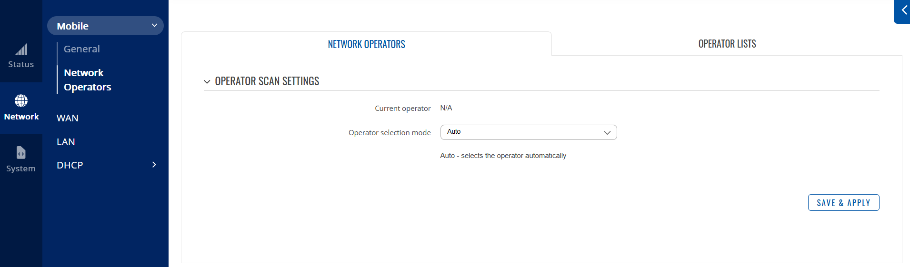Select Network Operators in the sidebar
910x267 pixels.
coord(88,80)
